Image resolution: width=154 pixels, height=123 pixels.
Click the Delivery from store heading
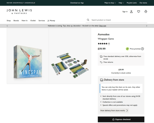click(x=114, y=80)
